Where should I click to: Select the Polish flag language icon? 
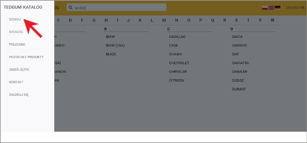[265, 8]
